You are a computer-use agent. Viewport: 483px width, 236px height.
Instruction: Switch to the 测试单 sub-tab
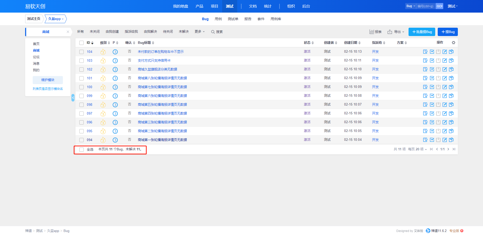[233, 19]
